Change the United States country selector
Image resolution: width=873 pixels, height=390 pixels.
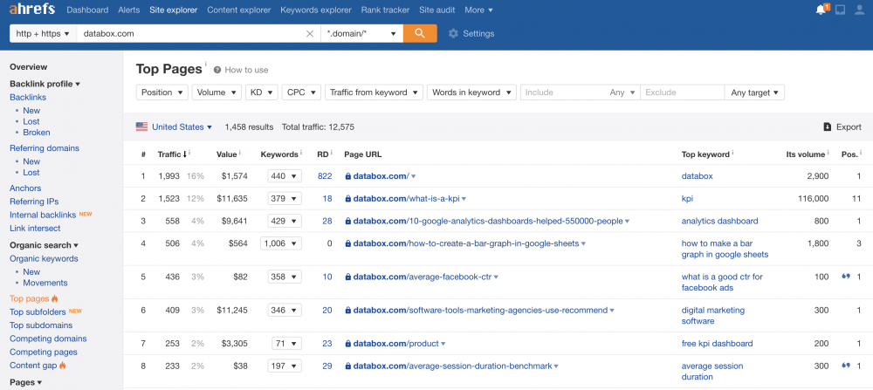pyautogui.click(x=175, y=127)
